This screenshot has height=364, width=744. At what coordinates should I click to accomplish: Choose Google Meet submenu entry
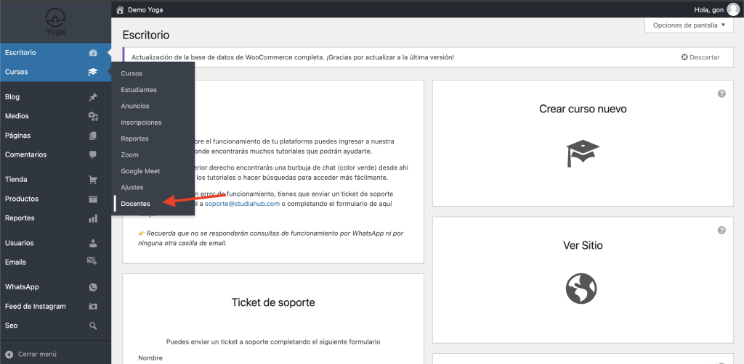140,171
